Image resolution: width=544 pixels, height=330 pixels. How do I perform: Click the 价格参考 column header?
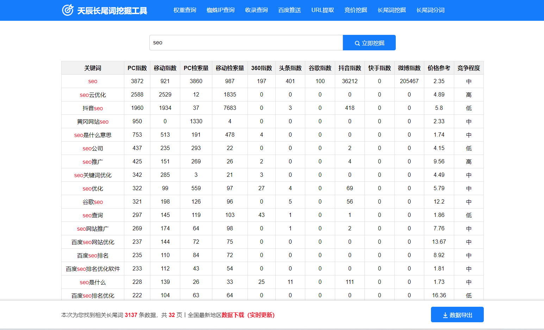pyautogui.click(x=439, y=68)
